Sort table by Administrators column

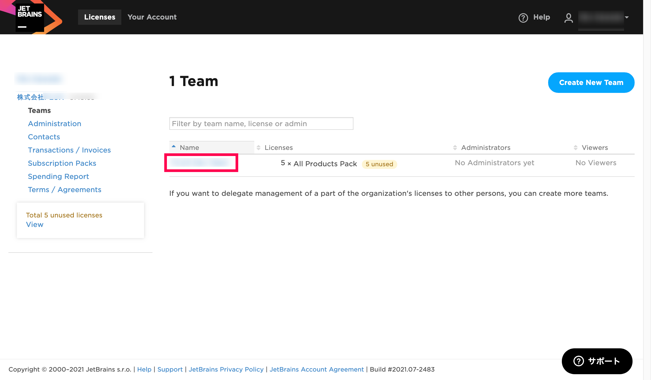coord(485,148)
